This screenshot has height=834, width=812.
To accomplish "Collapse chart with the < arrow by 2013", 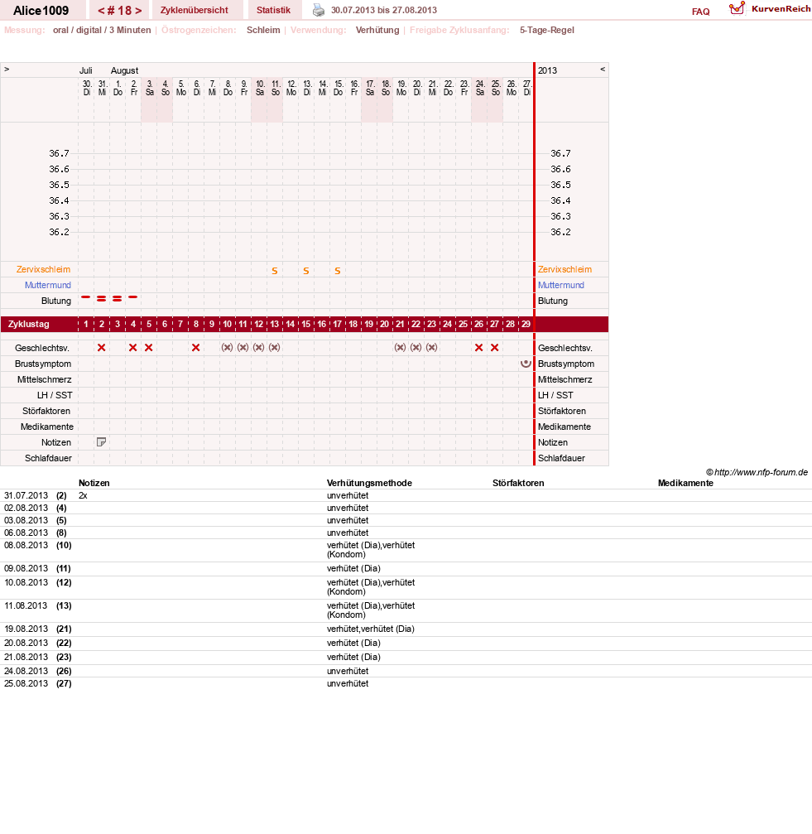I will tap(603, 69).
